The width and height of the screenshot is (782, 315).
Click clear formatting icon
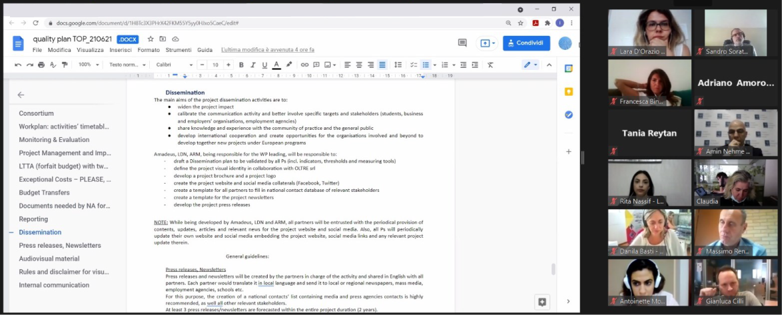click(x=490, y=65)
